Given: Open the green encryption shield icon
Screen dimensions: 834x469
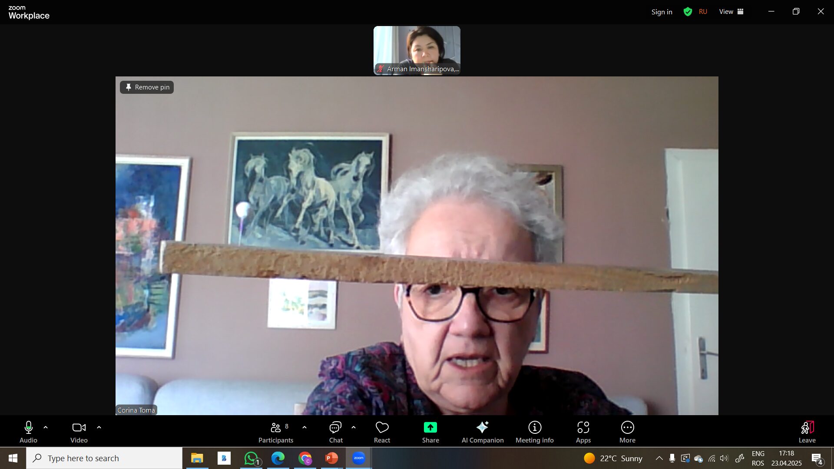Looking at the screenshot, I should (x=688, y=12).
